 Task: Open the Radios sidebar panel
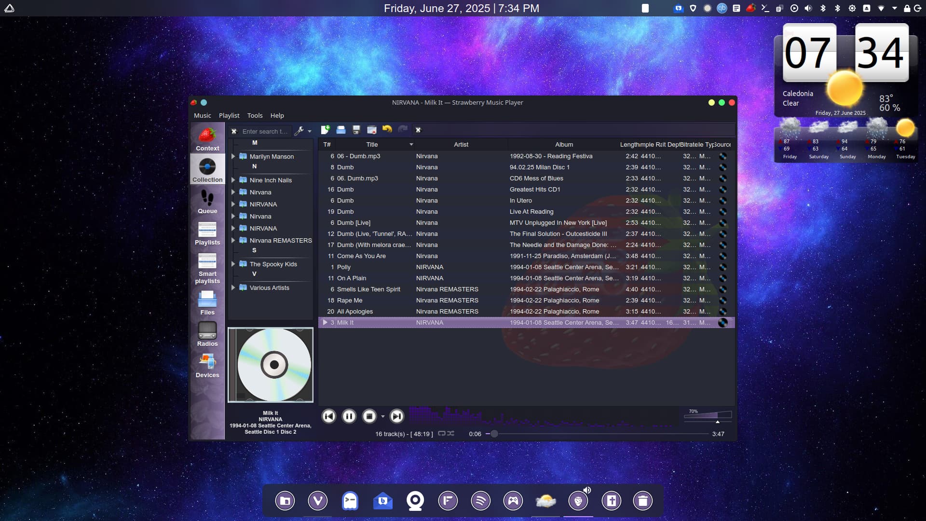pyautogui.click(x=207, y=334)
